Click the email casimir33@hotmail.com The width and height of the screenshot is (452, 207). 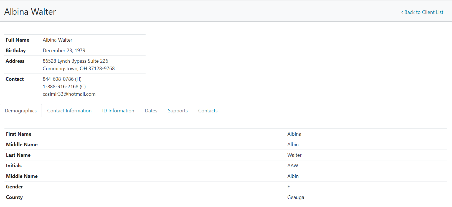(x=69, y=94)
